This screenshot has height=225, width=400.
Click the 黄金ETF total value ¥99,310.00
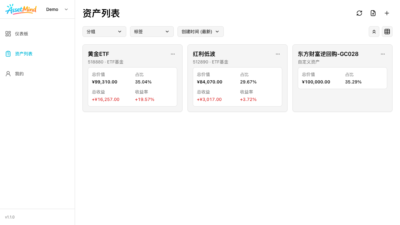pos(105,82)
